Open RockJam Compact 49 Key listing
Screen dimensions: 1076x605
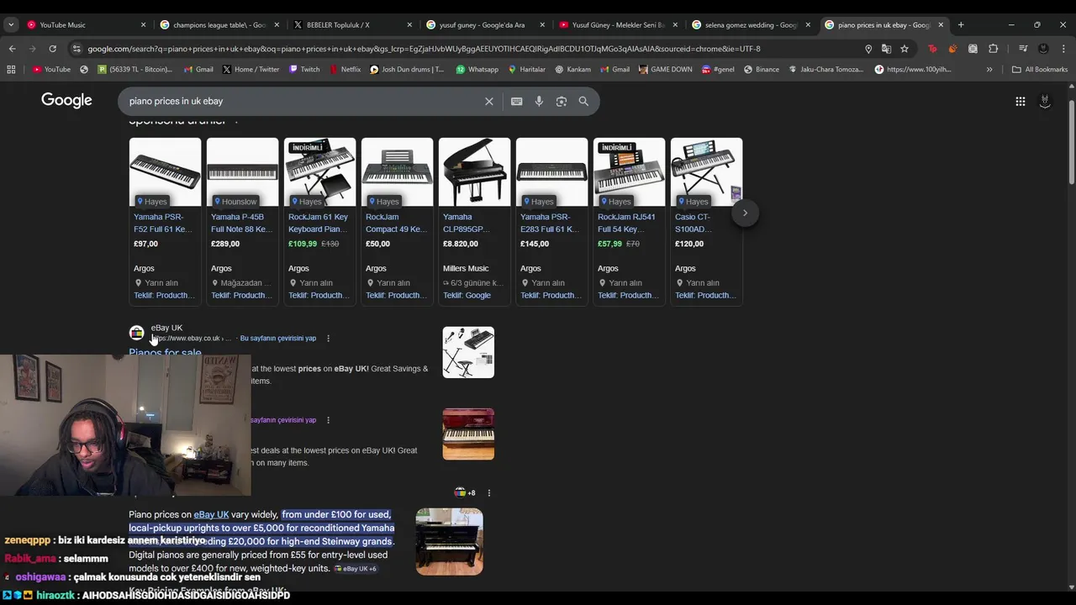click(397, 220)
